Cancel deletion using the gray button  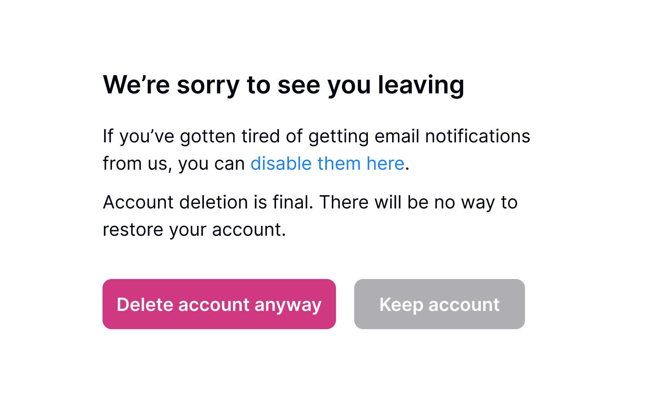(x=439, y=304)
